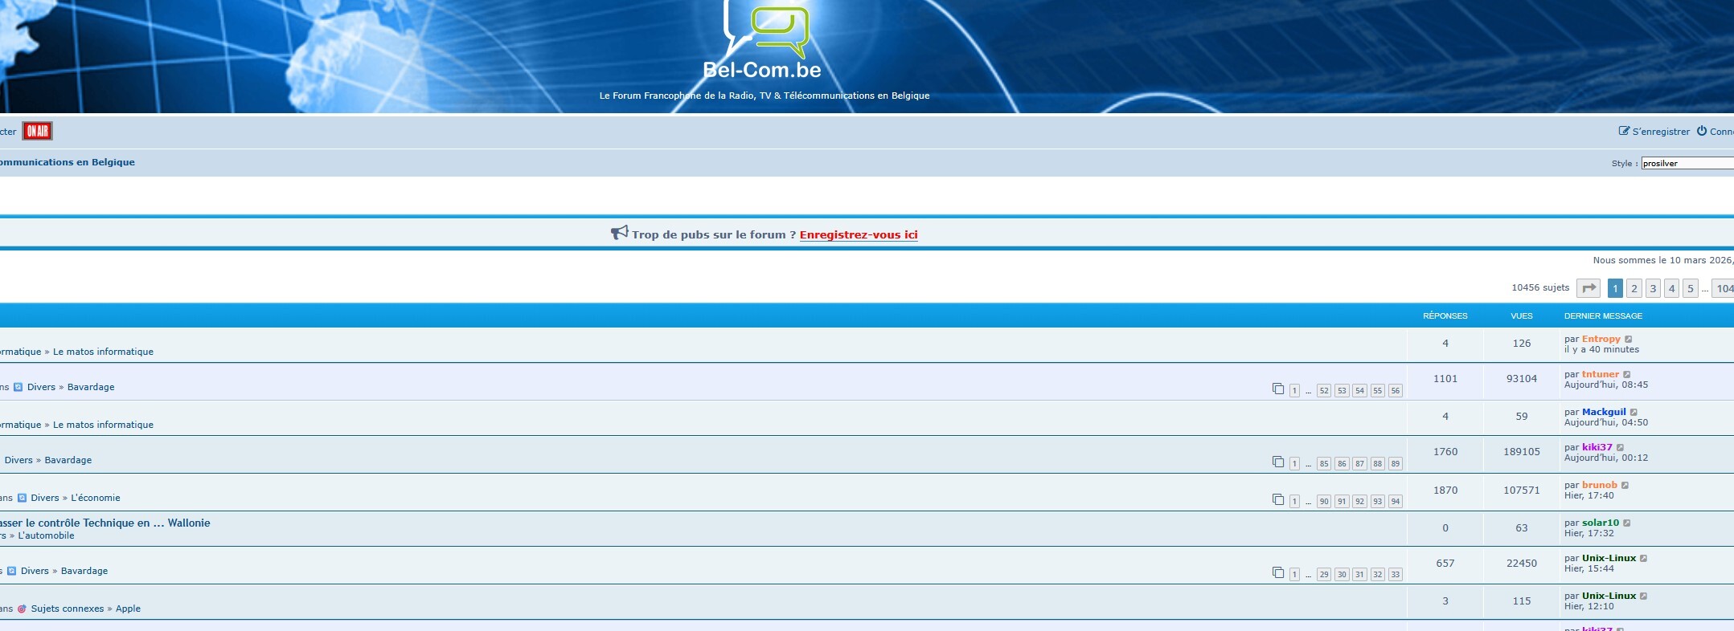Follow the red Enregistrez-vous ici link
This screenshot has width=1734, height=631.
[x=859, y=234]
